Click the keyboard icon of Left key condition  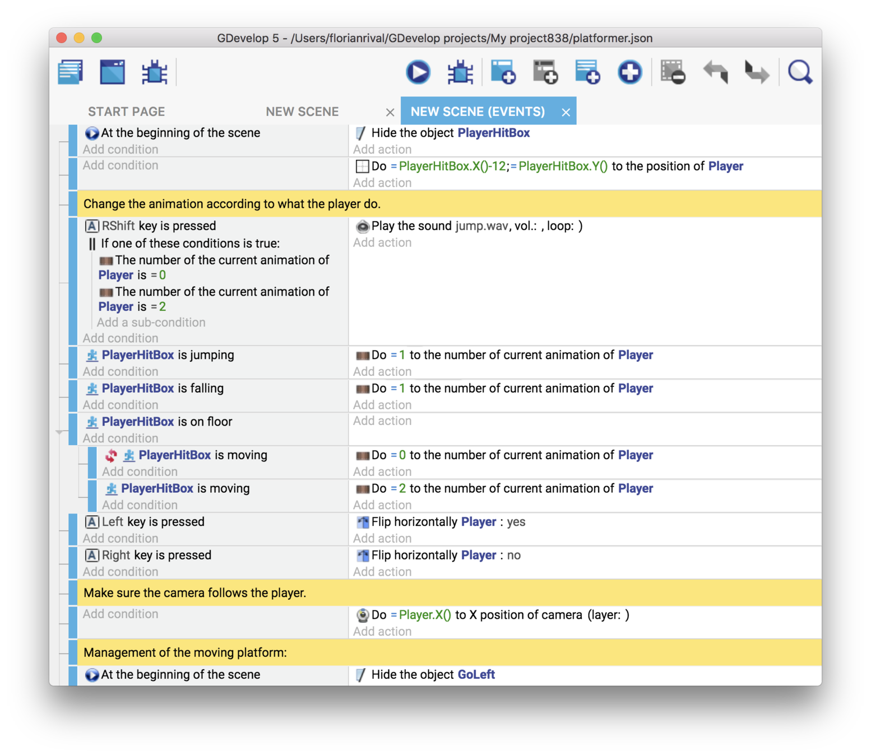92,522
